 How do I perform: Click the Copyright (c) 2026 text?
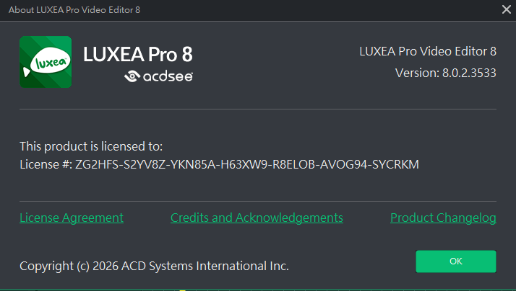[71, 266]
